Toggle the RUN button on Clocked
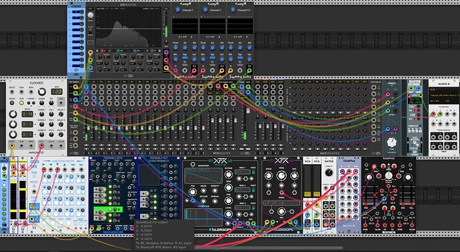 click(x=21, y=103)
